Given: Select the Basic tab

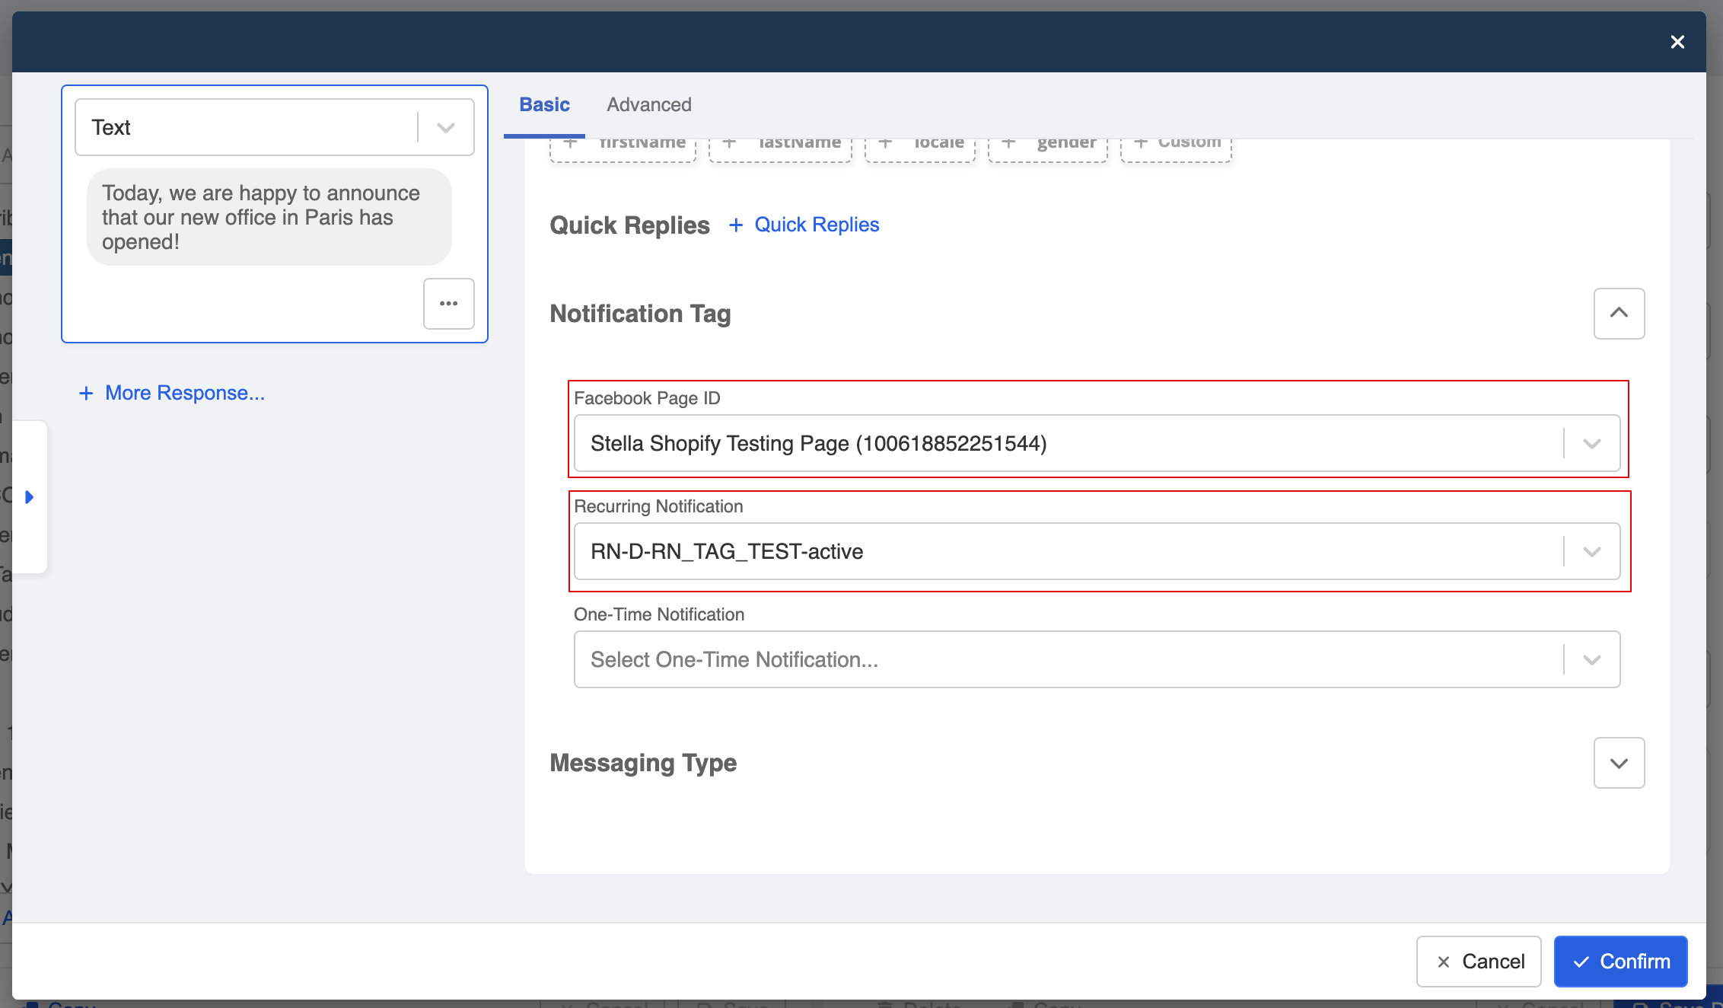Looking at the screenshot, I should (544, 104).
